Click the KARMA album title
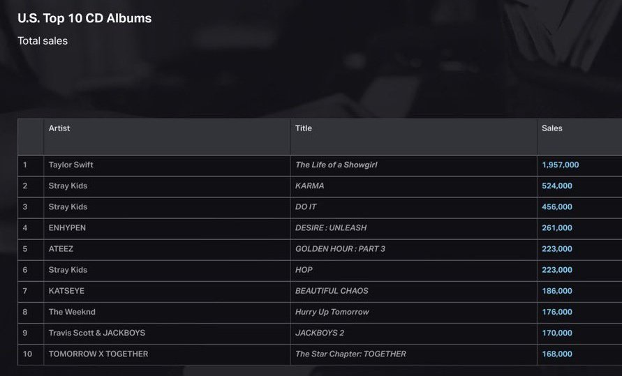This screenshot has width=622, height=376. pos(310,186)
